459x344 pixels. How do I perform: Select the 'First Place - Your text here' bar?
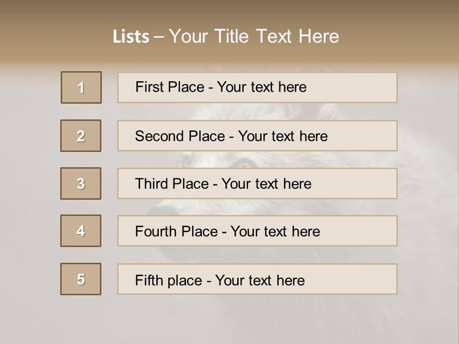257,87
